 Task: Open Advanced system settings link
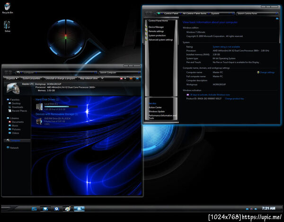[x=160, y=40]
